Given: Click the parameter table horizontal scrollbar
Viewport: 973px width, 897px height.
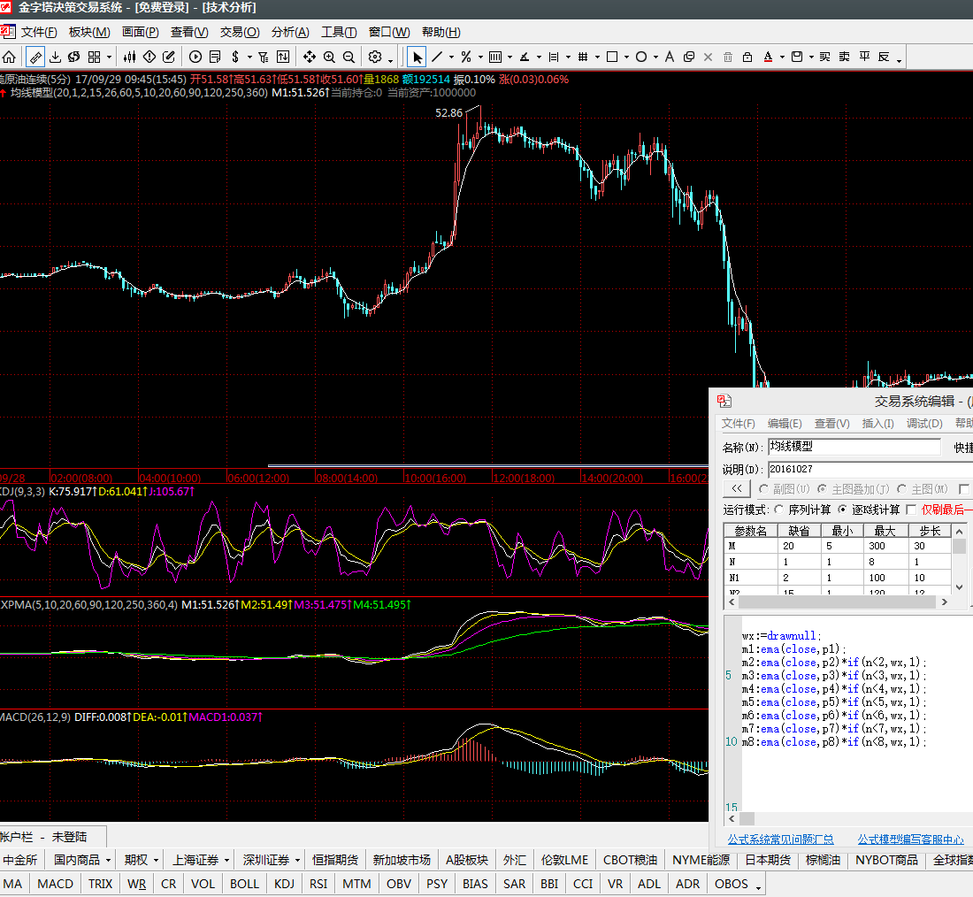Looking at the screenshot, I should (x=838, y=602).
